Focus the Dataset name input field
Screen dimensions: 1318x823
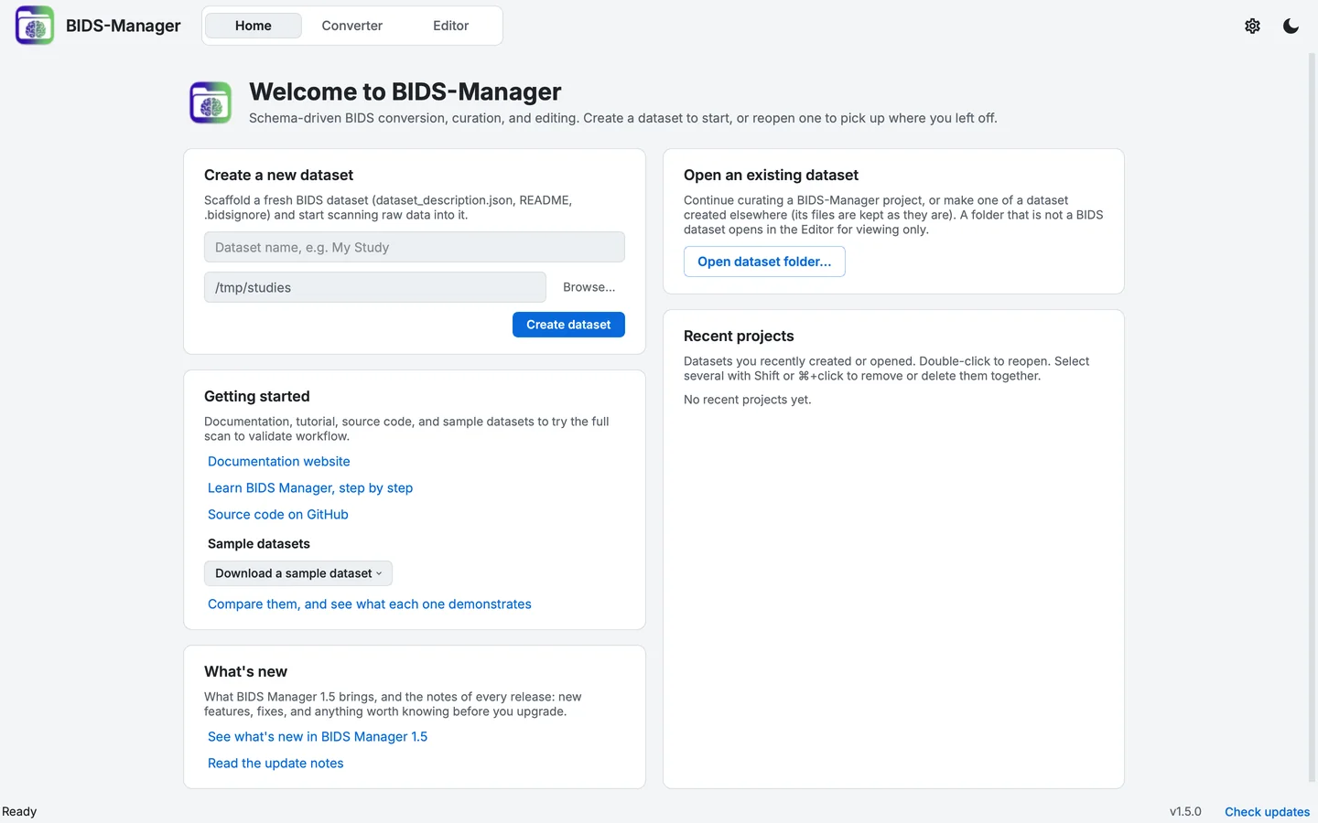415,247
